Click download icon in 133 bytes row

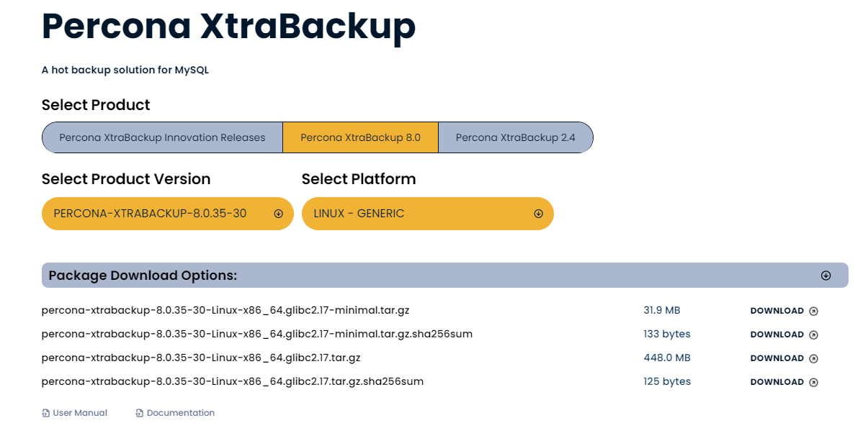click(x=813, y=335)
